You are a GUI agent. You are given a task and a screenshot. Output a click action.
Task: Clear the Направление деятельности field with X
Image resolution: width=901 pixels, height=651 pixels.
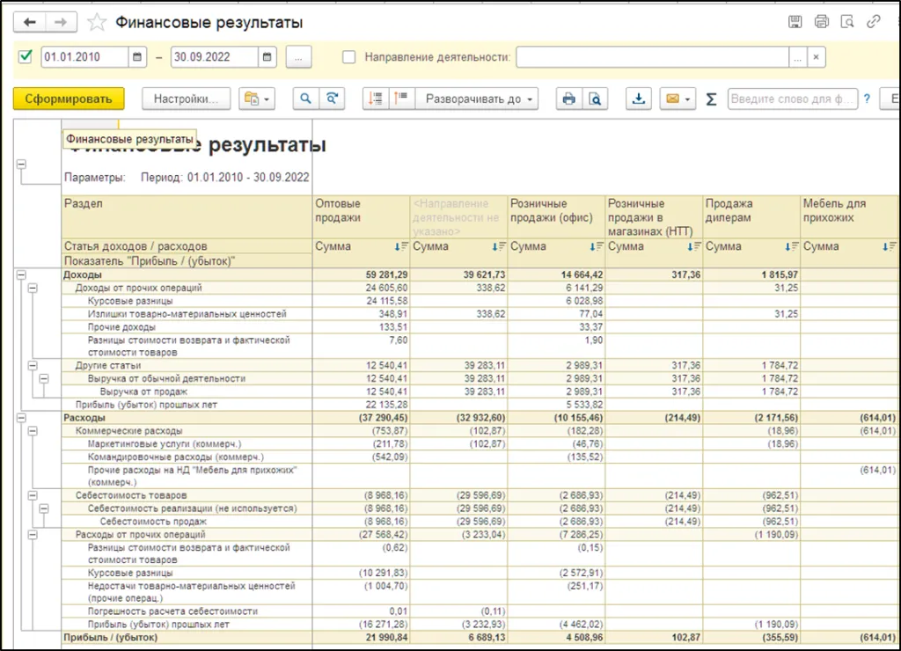click(817, 57)
